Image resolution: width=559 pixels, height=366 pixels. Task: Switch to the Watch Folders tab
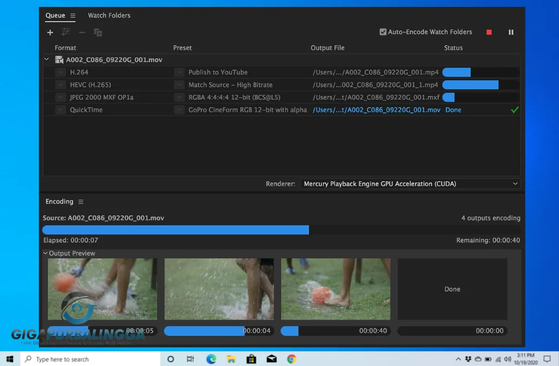[x=109, y=15]
